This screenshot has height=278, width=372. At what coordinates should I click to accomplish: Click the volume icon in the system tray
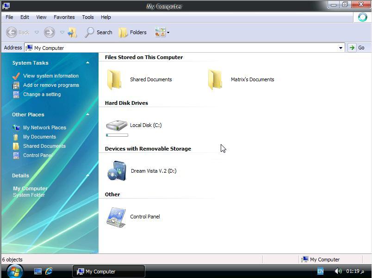[338, 272]
